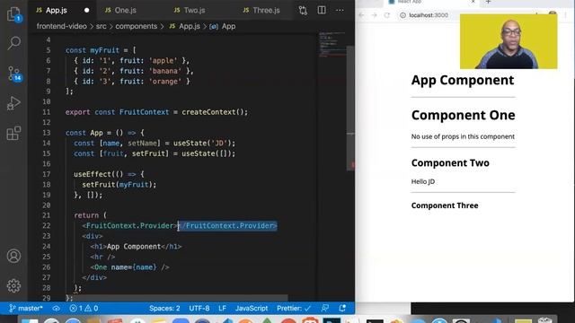
Task: Click the Prettier status item
Action: [x=294, y=309]
